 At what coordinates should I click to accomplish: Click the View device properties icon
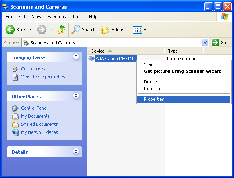point(15,77)
